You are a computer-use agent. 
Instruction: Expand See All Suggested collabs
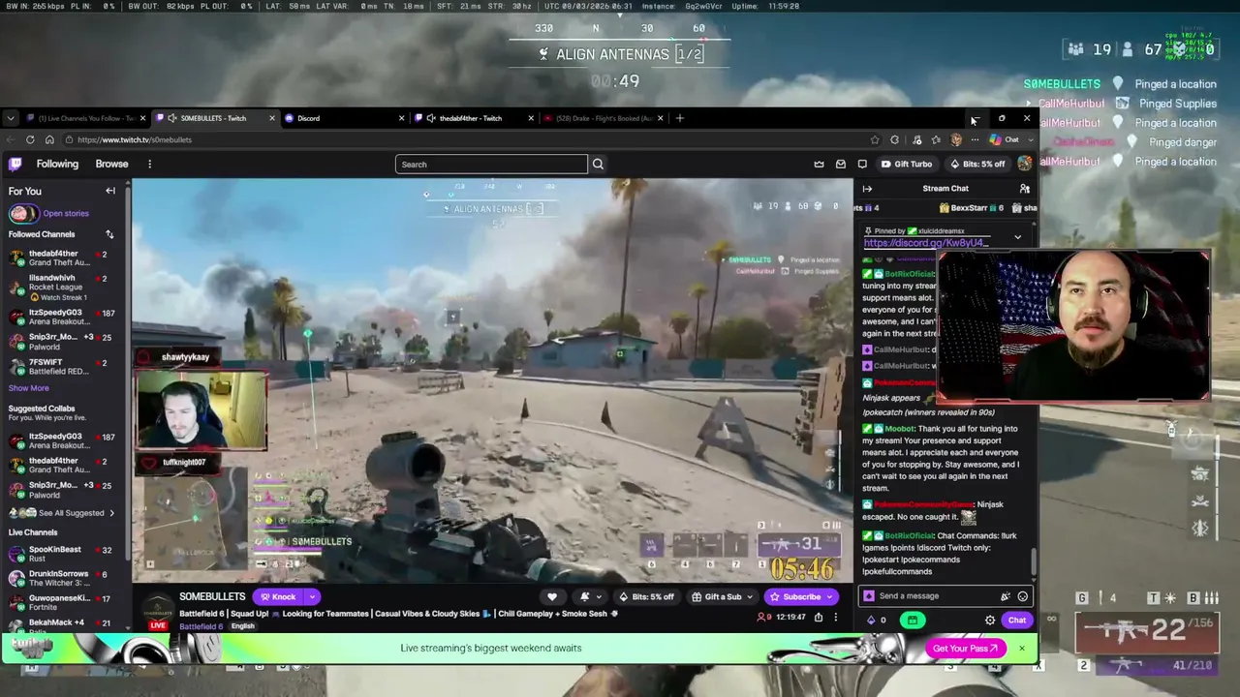64,513
